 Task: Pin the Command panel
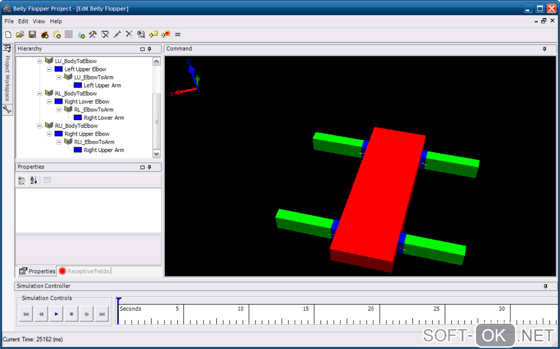544,49
